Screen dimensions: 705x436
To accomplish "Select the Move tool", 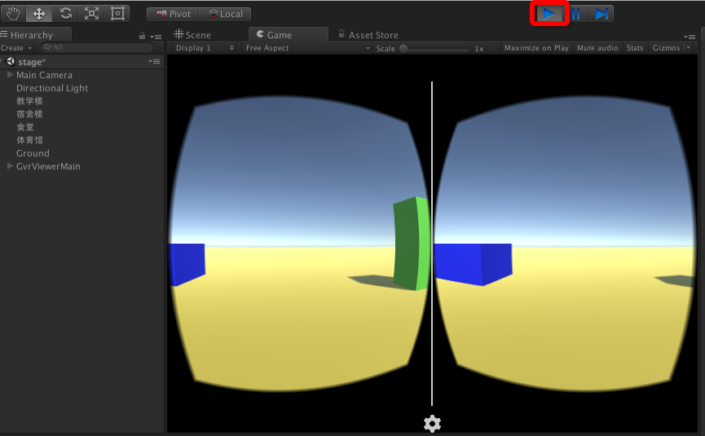I will [39, 14].
